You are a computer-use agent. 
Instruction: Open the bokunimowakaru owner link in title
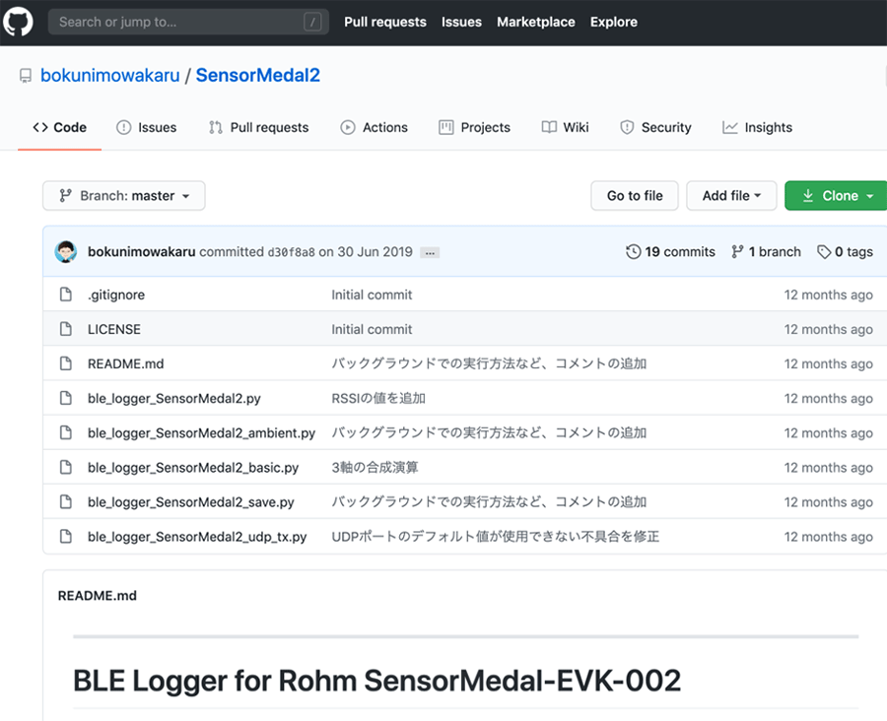(109, 75)
